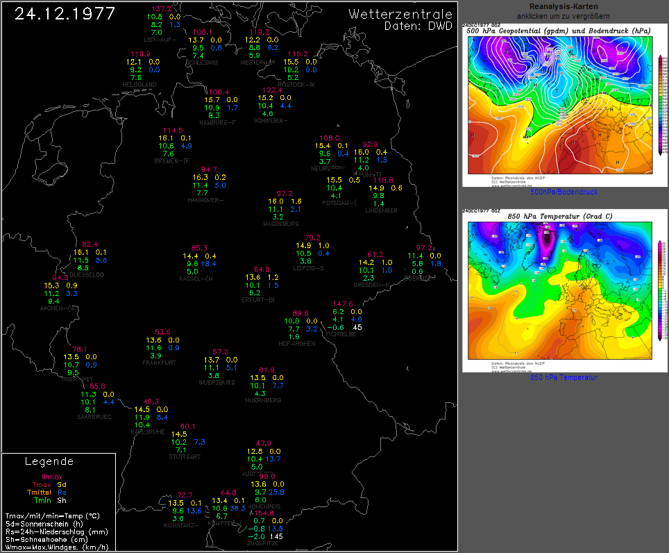Screen dimensions: 669x553
Task: Select the Hannover station label
Action: [x=205, y=200]
